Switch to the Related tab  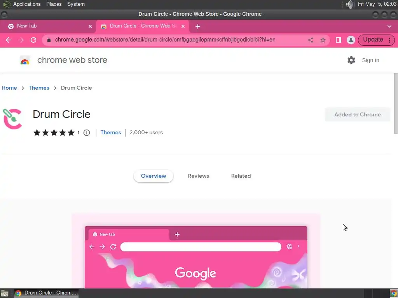click(x=241, y=176)
